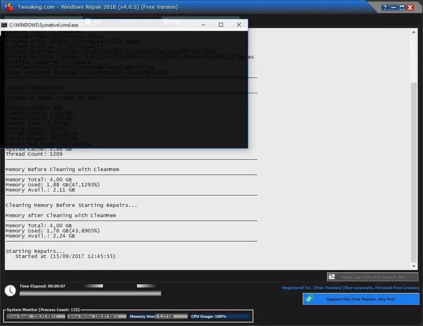Click the folder icon on Open Log Folder button
423x326 pixels.
(332, 276)
